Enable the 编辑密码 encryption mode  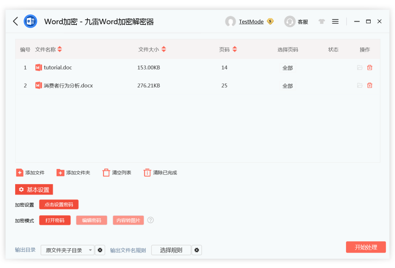click(x=91, y=220)
